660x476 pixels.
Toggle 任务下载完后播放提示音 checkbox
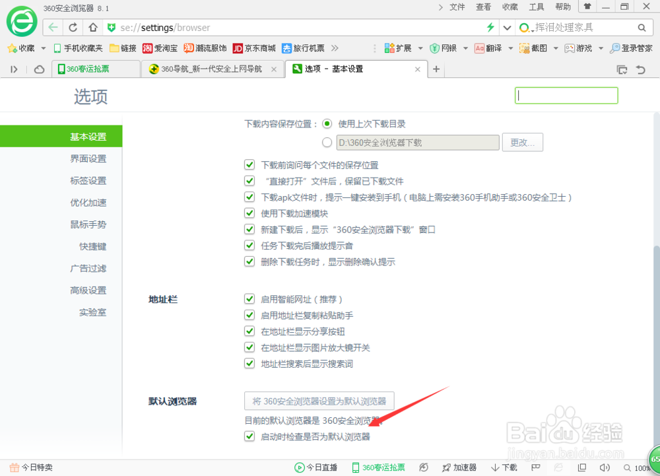(x=249, y=246)
